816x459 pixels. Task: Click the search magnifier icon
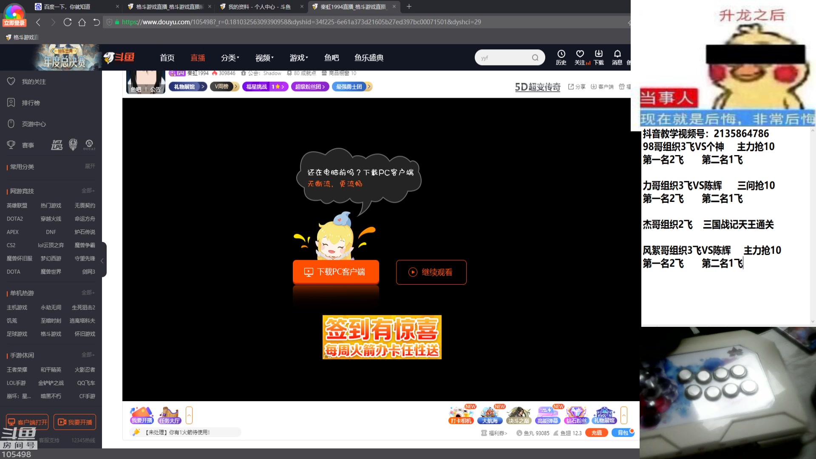535,58
